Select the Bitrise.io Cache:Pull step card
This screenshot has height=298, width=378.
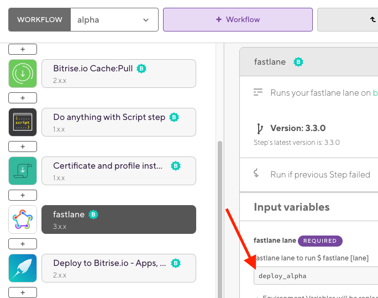(x=119, y=74)
